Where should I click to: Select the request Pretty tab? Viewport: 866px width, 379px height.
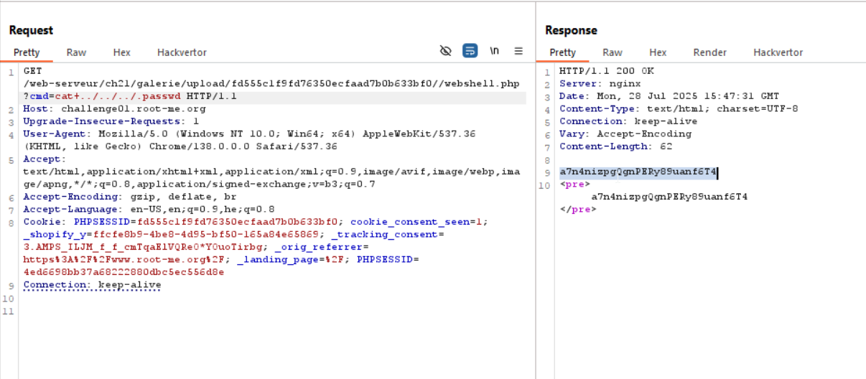tap(27, 52)
